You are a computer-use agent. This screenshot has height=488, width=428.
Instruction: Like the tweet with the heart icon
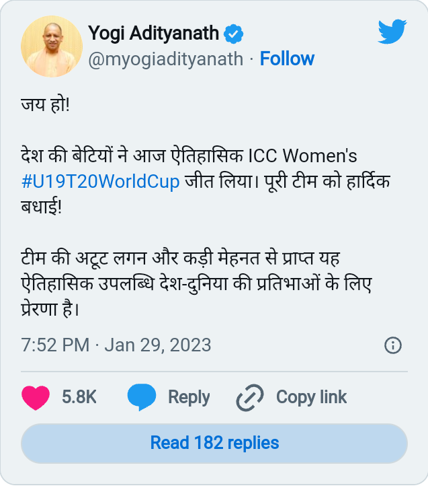[x=36, y=397]
